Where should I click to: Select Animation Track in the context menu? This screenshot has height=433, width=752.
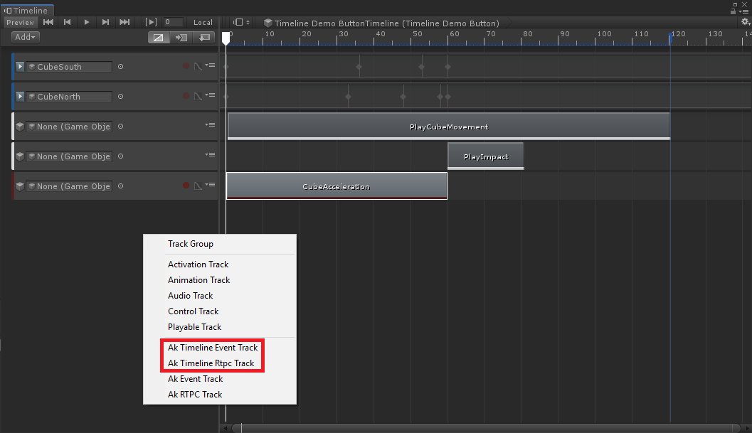click(x=198, y=280)
